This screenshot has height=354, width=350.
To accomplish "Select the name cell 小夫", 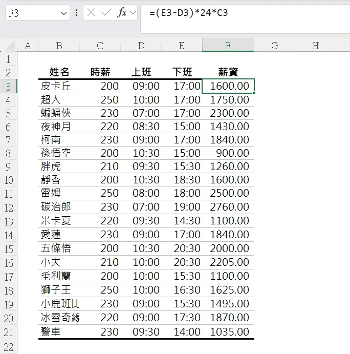I will (59, 262).
